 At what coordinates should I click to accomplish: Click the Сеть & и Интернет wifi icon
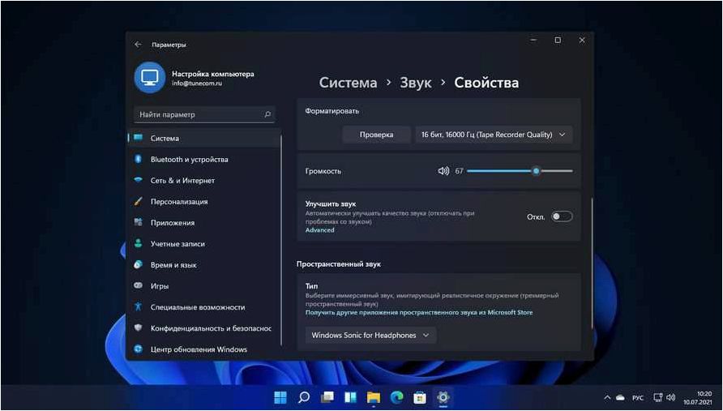tap(138, 180)
